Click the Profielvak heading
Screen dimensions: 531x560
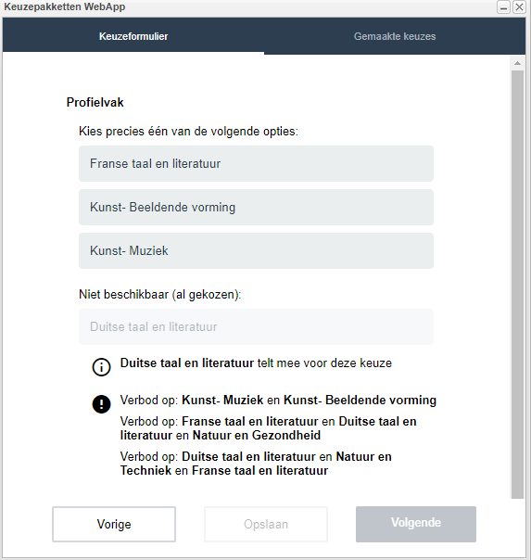pos(95,103)
